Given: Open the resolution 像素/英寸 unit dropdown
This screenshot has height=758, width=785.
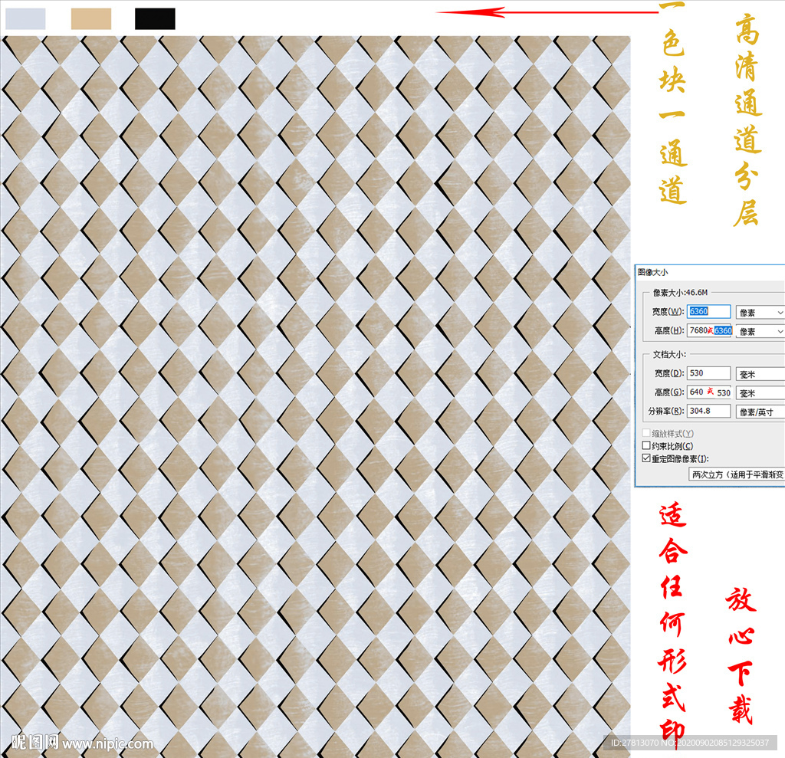Looking at the screenshot, I should pyautogui.click(x=760, y=412).
